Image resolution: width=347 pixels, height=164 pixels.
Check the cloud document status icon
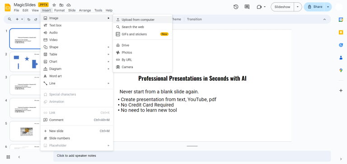point(69,5)
